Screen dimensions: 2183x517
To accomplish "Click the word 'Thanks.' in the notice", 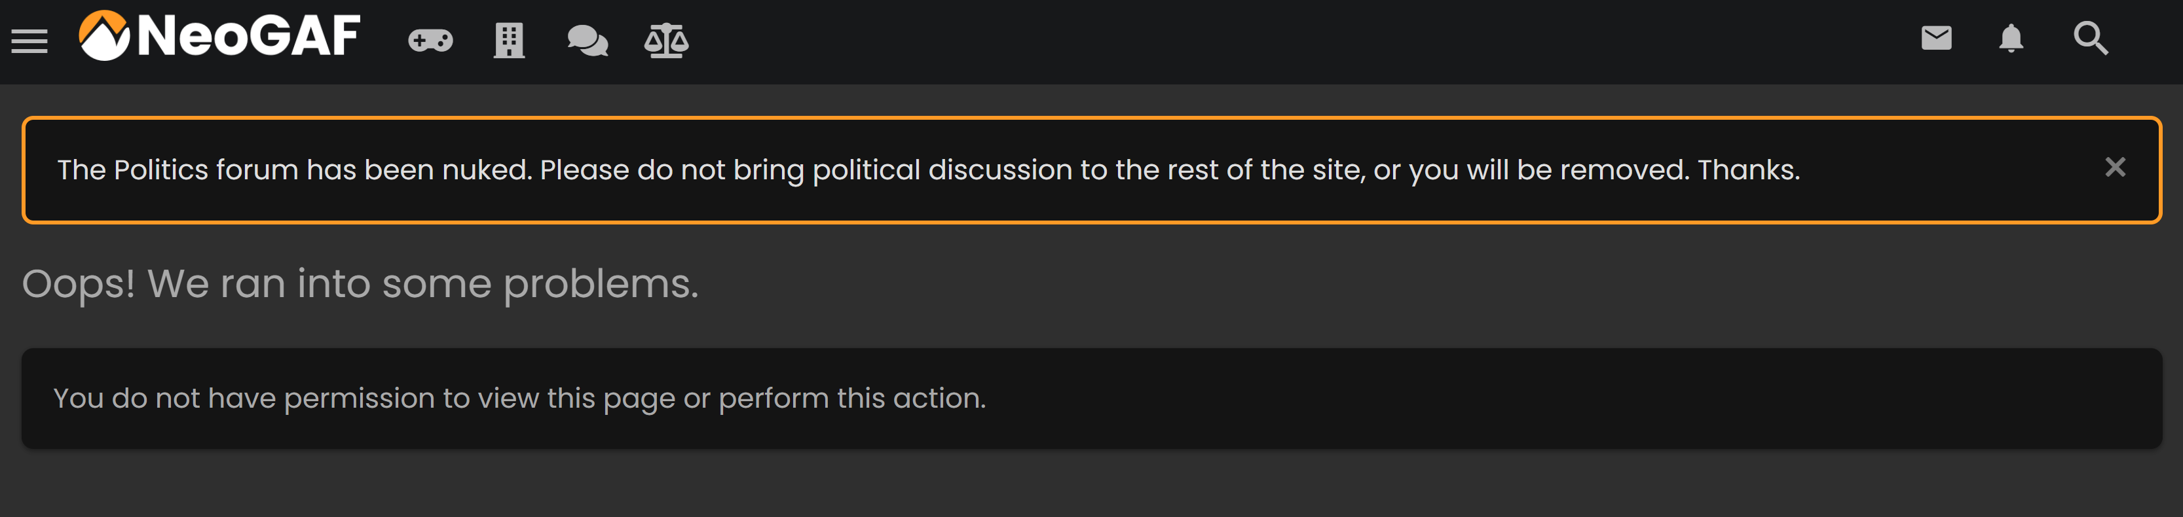I will click(x=1748, y=170).
